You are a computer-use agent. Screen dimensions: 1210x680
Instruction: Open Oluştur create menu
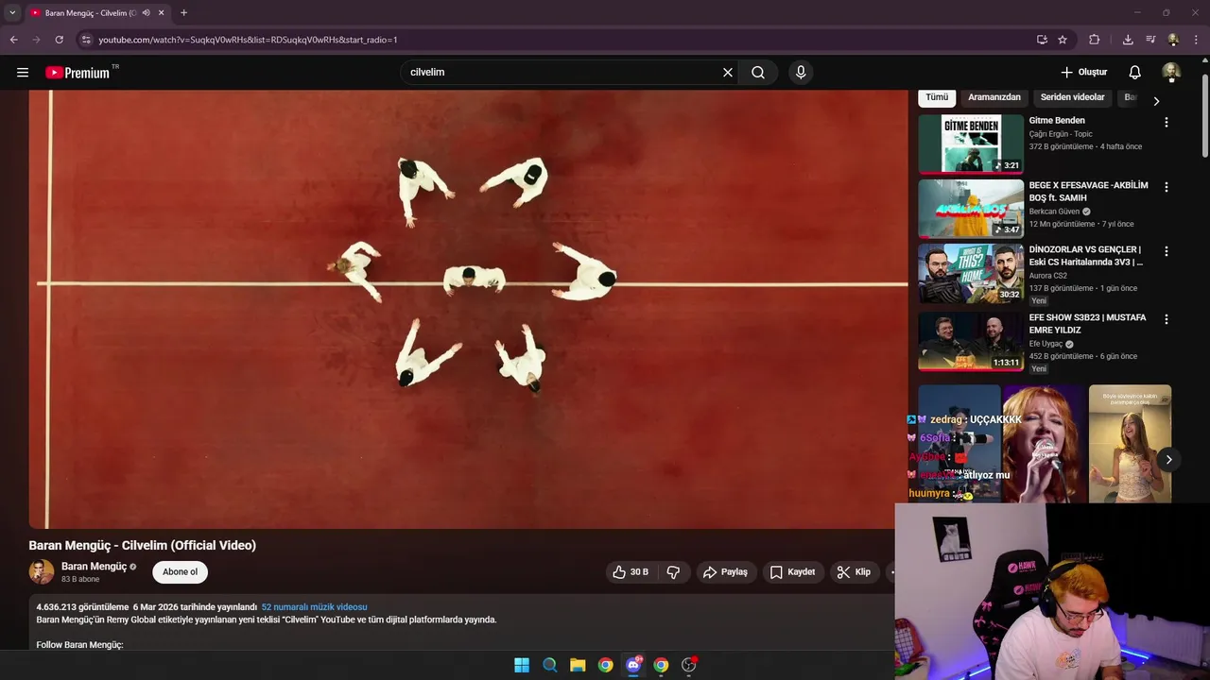1083,73
